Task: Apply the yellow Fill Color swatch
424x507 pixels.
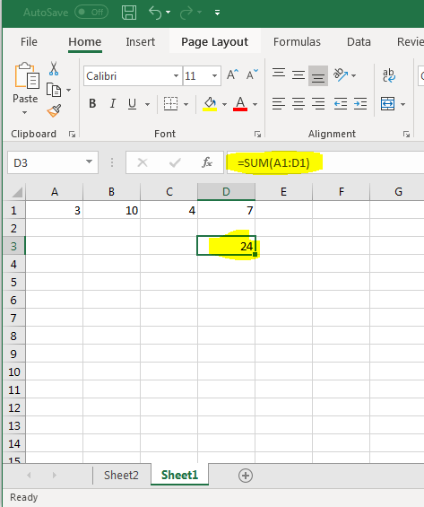Action: pos(210,104)
